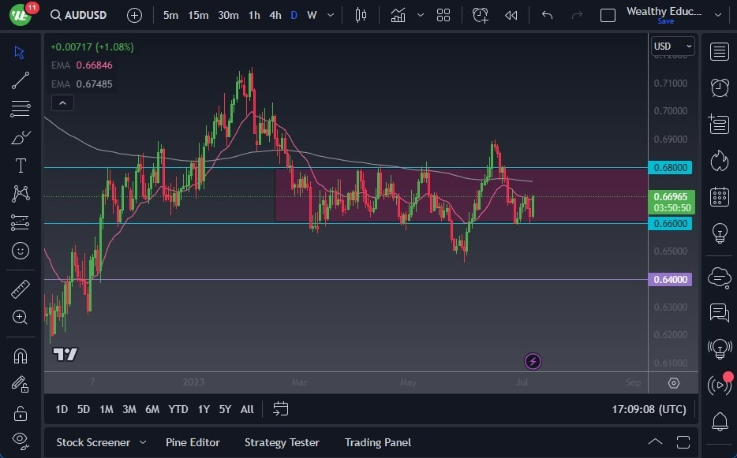Select the 4h timeframe button
The image size is (737, 458).
pos(275,15)
